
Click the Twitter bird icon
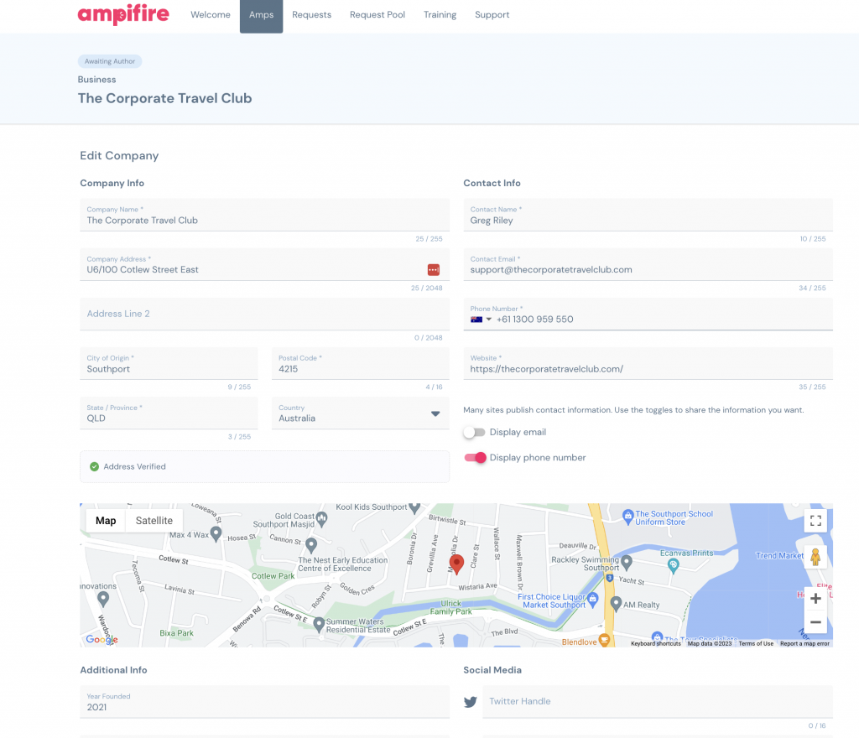coord(470,702)
